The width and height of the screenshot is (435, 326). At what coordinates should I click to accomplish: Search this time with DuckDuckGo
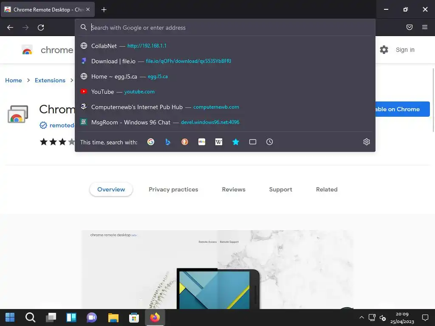click(185, 142)
